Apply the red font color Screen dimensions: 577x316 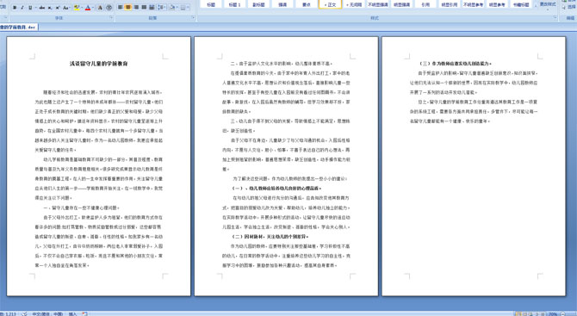[88, 8]
